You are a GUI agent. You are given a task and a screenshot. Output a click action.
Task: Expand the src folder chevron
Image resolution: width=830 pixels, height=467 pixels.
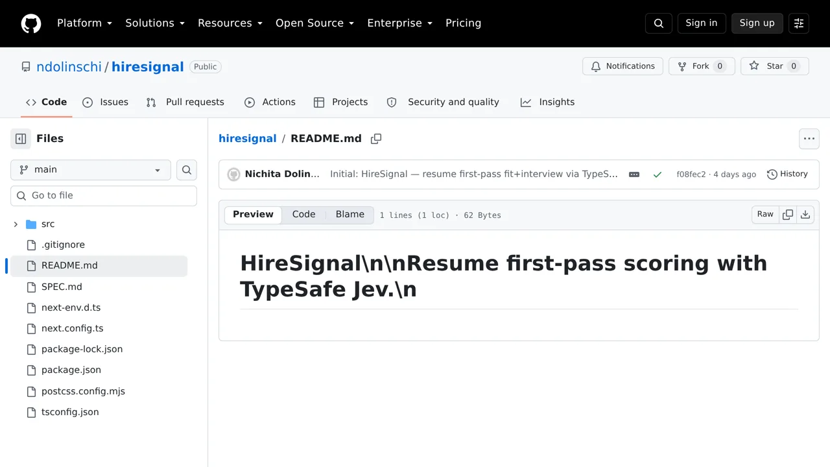click(16, 224)
